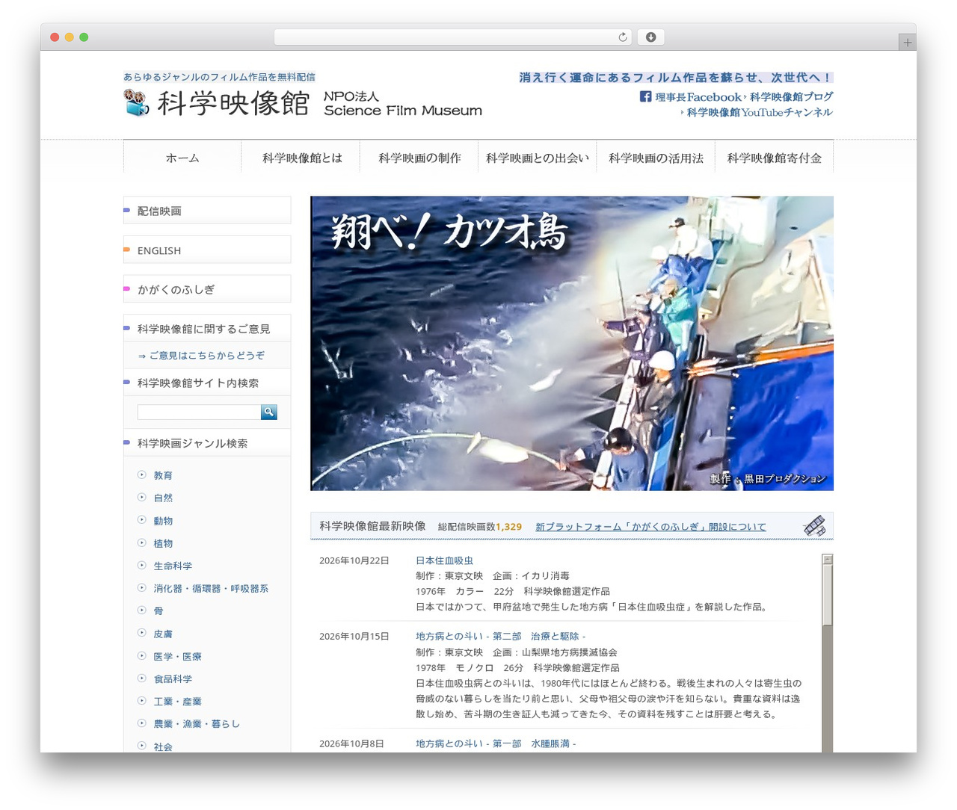Image resolution: width=957 pixels, height=810 pixels.
Task: Open the 科学映画の制作 navigation tab
Action: tap(419, 158)
